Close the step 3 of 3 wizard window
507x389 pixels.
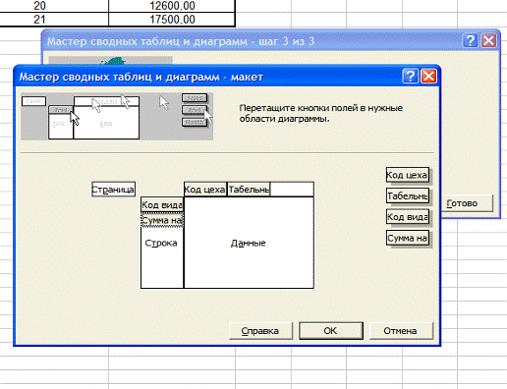[x=488, y=41]
